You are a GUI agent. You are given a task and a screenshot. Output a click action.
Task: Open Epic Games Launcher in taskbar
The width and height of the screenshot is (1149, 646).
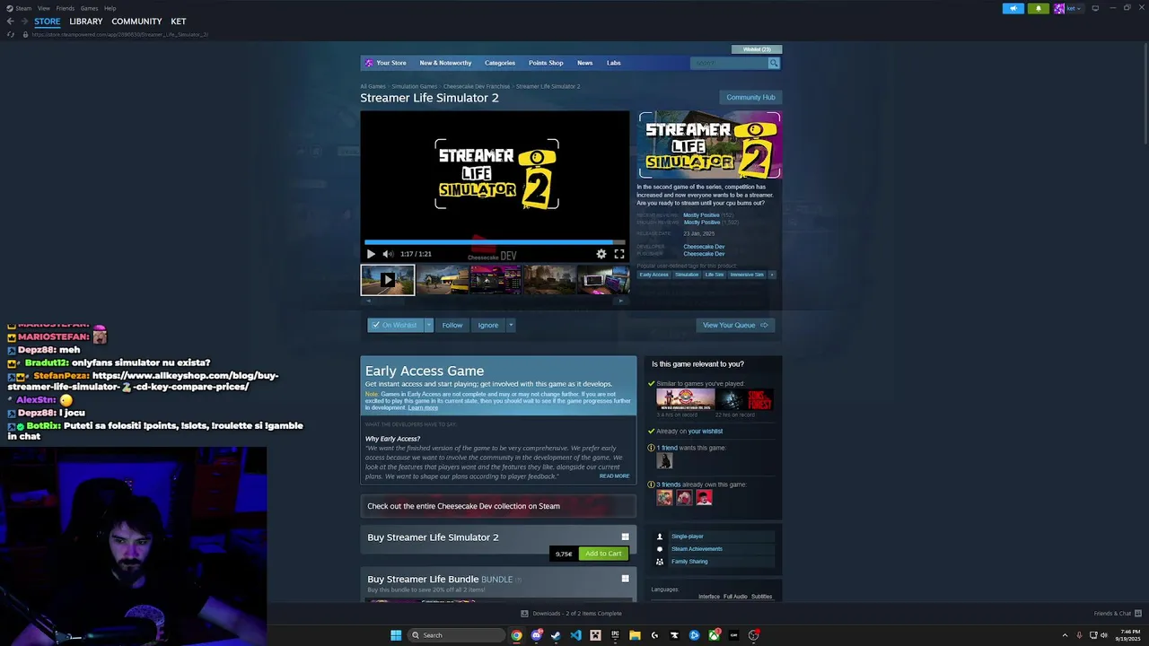point(615,635)
